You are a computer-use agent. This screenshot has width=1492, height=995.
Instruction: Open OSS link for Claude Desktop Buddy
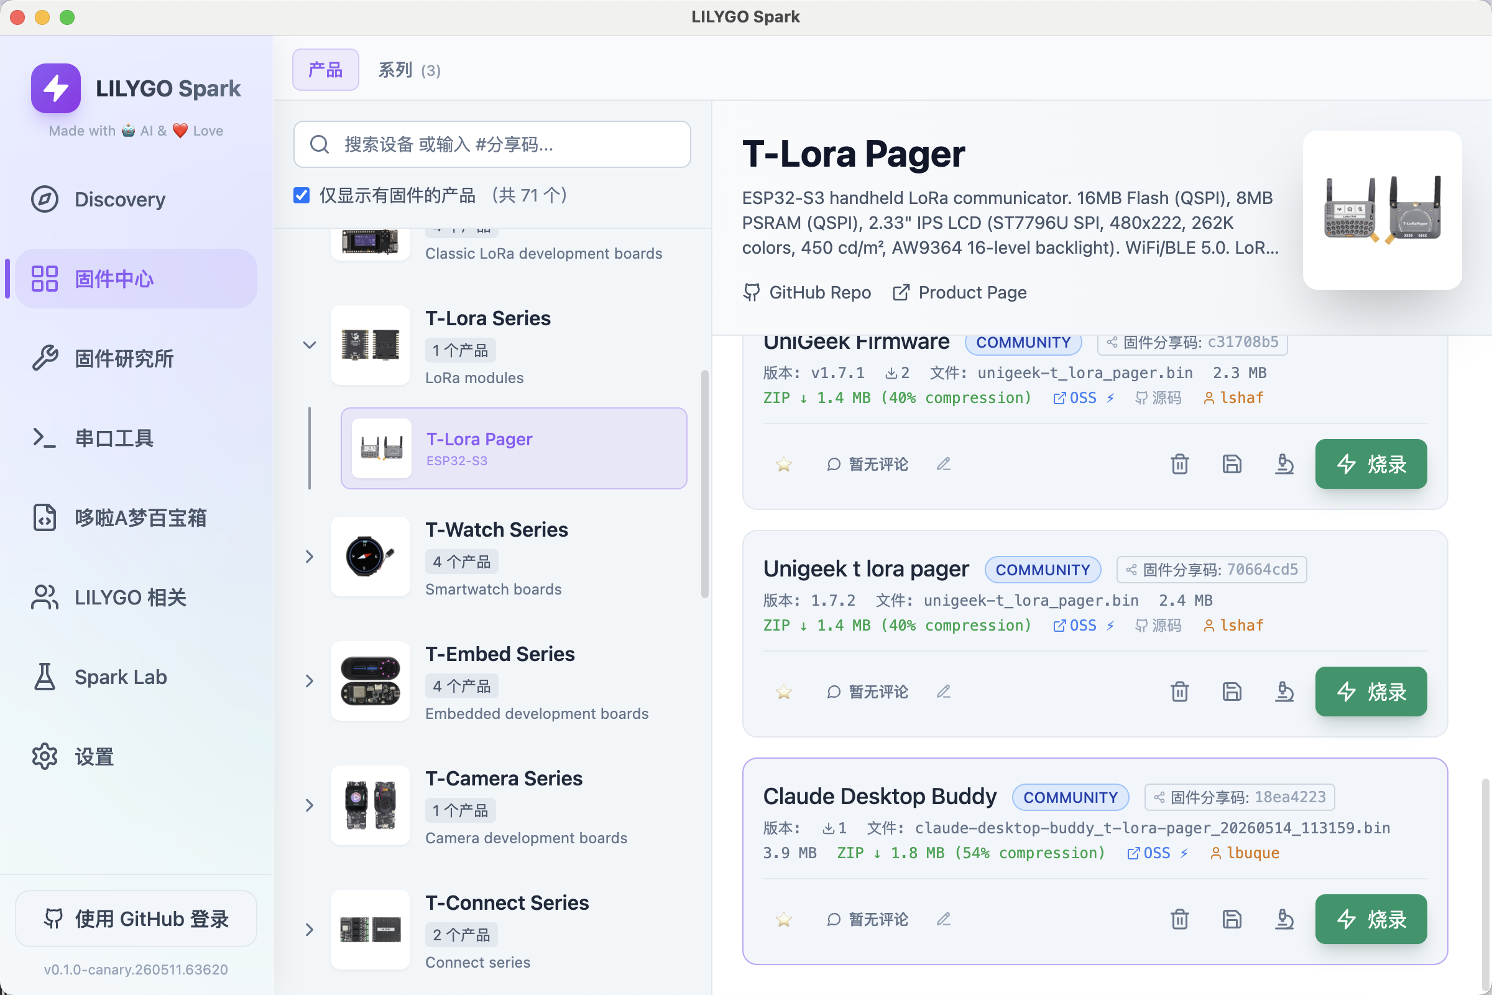(x=1158, y=853)
